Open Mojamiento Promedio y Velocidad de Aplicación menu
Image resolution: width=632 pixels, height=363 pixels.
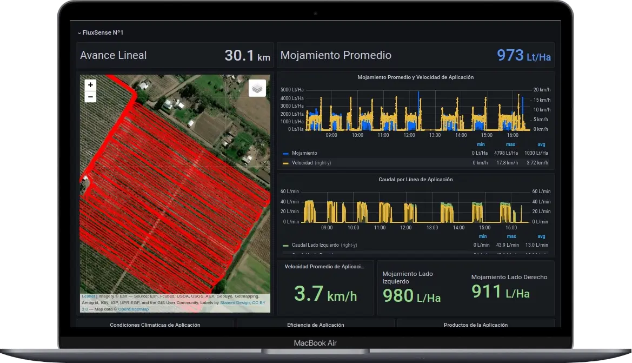click(416, 77)
